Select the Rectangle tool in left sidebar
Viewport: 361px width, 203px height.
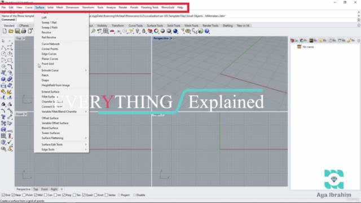coord(10,60)
